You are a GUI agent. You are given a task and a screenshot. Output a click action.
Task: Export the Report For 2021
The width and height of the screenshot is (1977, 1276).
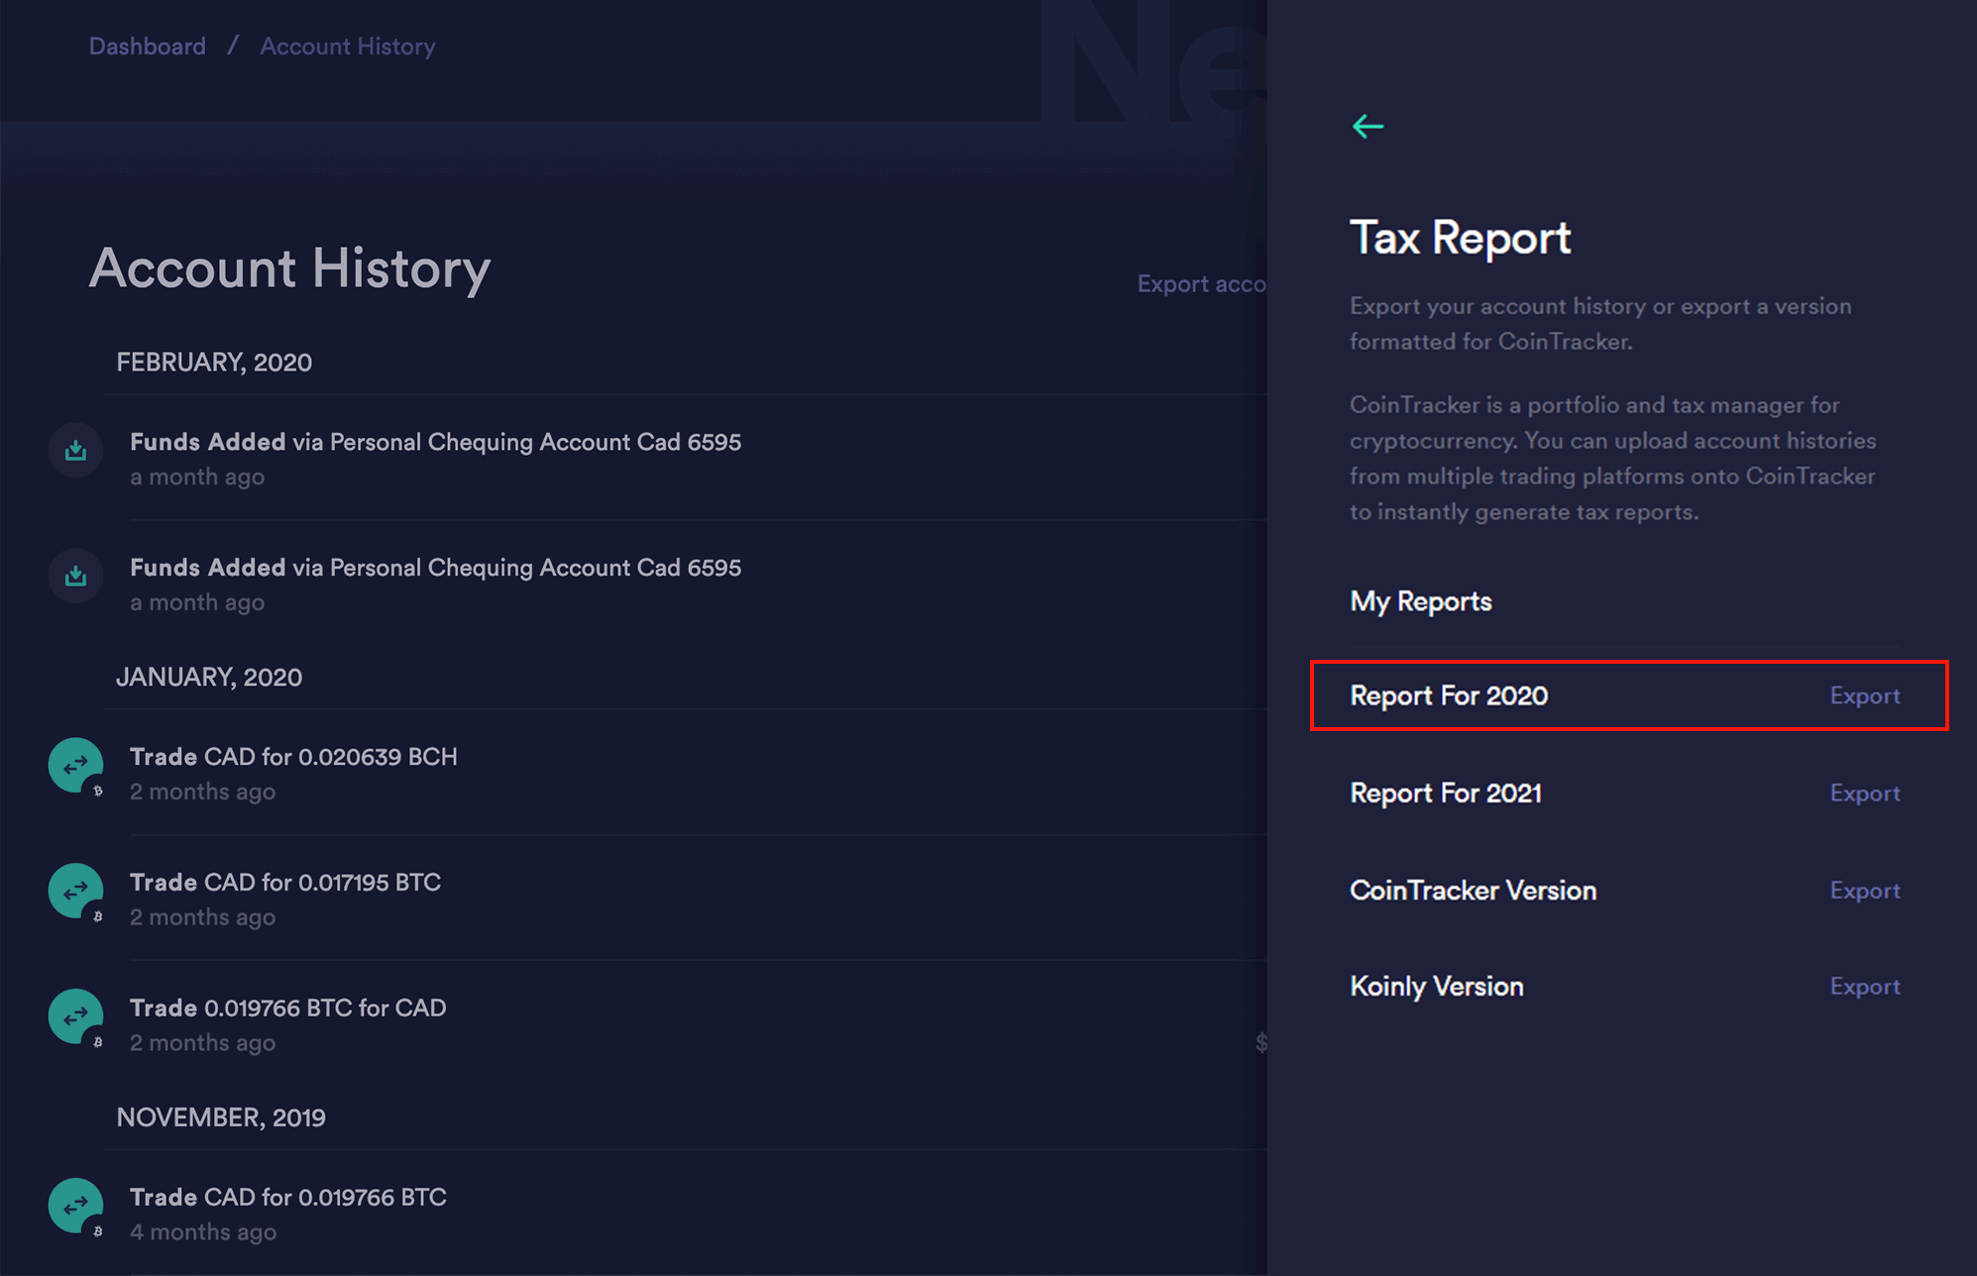1865,793
